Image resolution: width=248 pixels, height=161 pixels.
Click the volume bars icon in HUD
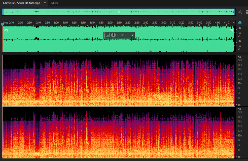[x=108, y=35]
